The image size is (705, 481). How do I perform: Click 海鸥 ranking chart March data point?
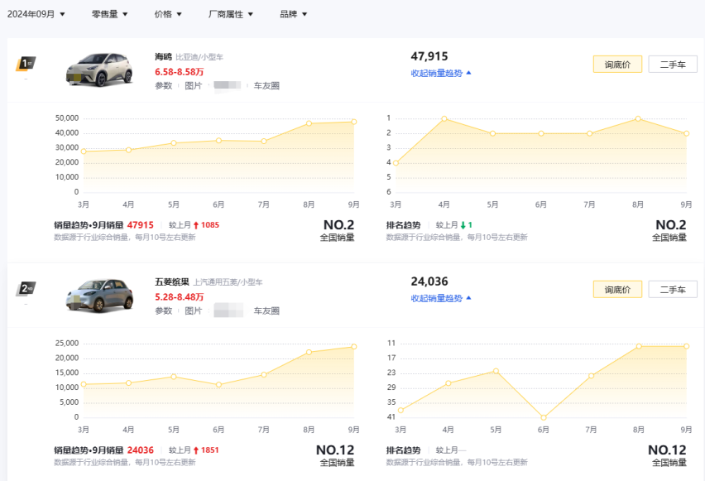coord(396,163)
